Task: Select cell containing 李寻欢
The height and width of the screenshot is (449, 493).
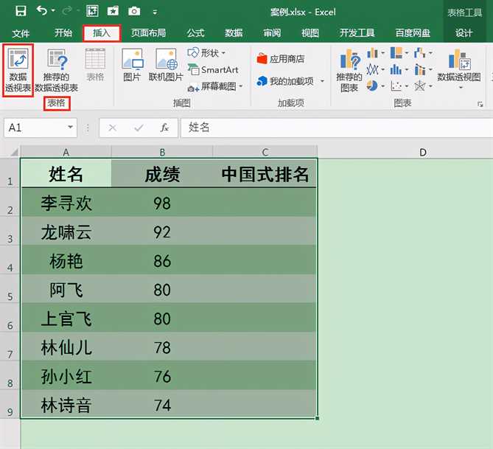Action: [x=66, y=203]
